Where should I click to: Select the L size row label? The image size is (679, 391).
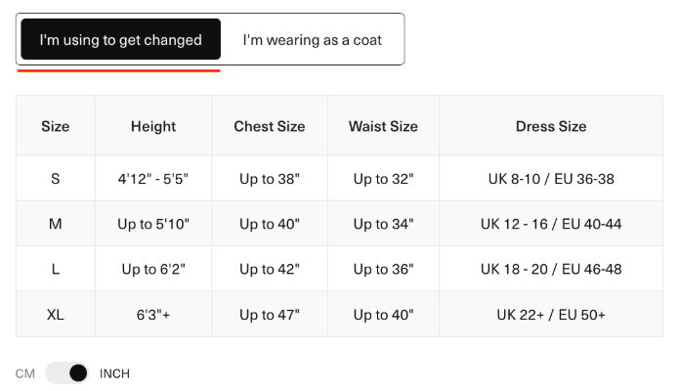pos(56,269)
